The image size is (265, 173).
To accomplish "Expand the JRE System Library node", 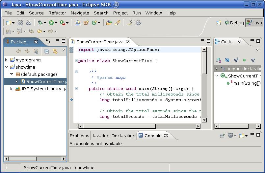I will 11,89.
